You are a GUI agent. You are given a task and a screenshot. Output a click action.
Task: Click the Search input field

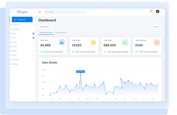click(65, 12)
